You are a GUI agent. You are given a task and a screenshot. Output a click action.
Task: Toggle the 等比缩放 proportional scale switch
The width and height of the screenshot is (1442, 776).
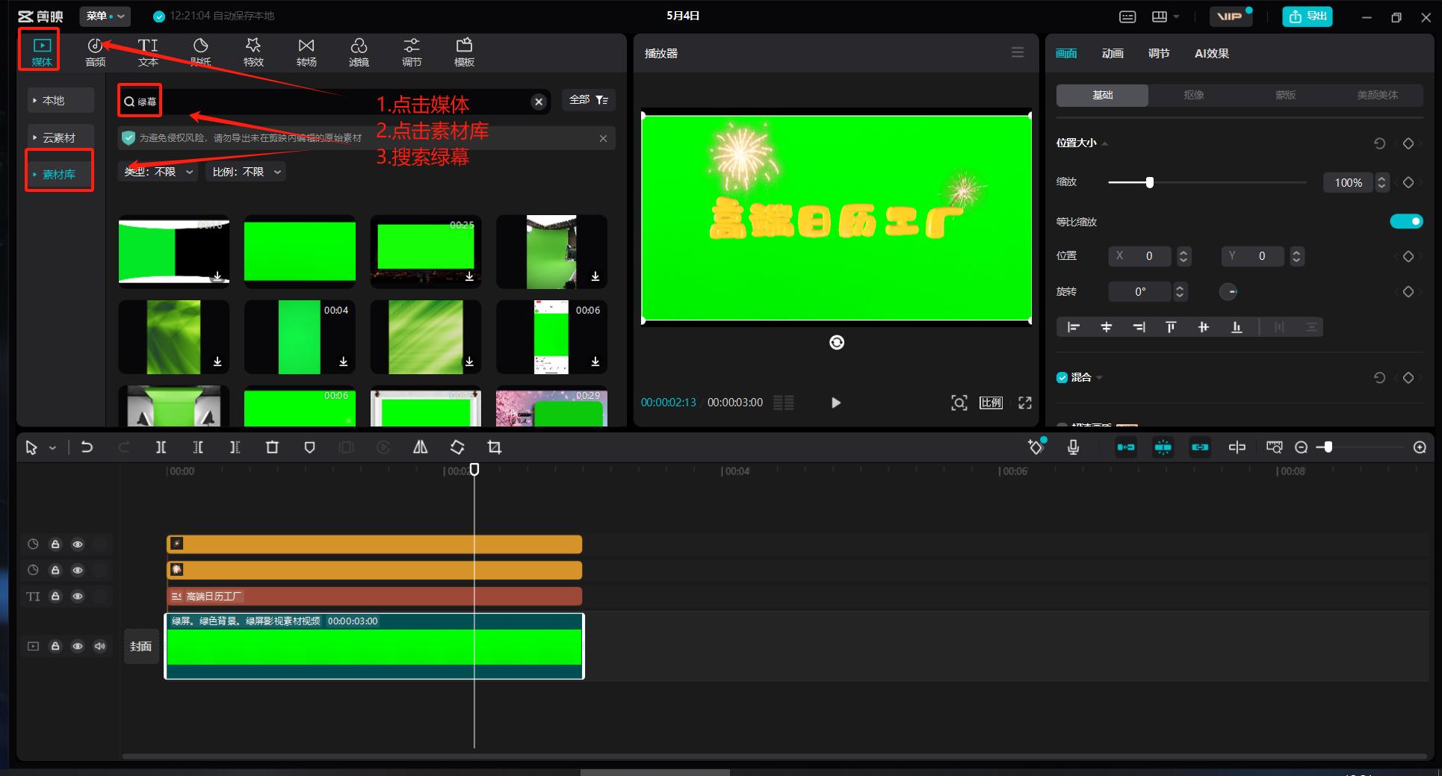[x=1405, y=222]
